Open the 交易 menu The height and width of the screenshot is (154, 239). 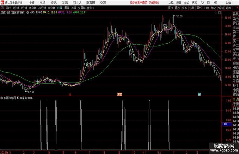[103, 3]
